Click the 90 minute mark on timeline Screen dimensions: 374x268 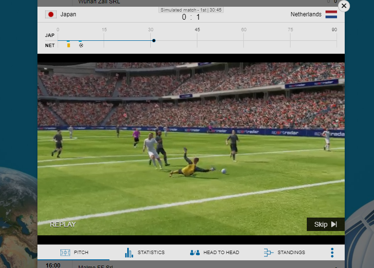click(334, 30)
